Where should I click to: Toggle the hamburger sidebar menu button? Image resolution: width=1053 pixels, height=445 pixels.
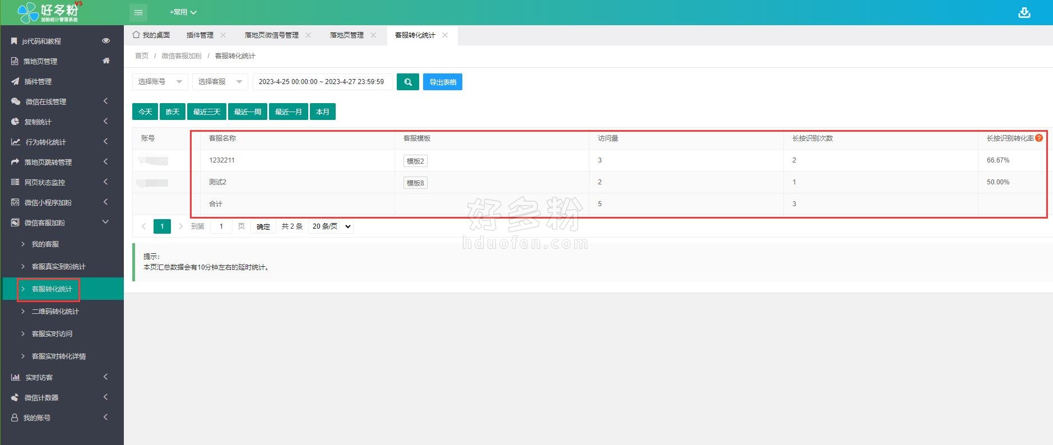(x=138, y=12)
